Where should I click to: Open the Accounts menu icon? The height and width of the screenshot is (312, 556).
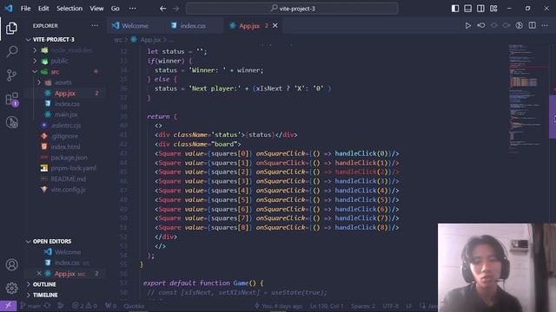[11, 264]
